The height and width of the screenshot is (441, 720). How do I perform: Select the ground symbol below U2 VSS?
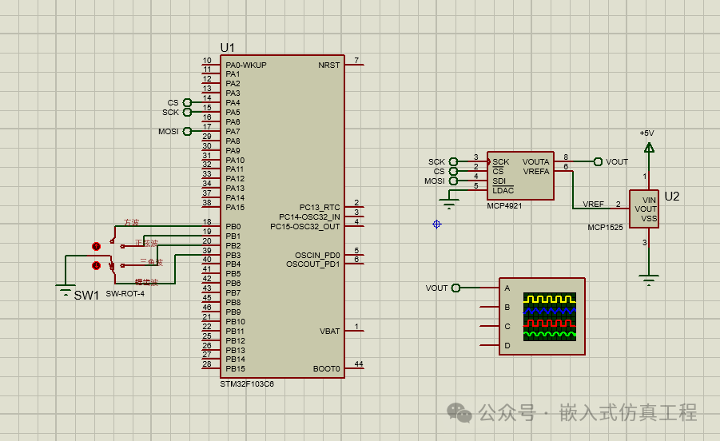[x=648, y=280]
